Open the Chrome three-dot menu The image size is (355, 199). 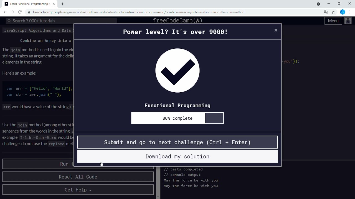[350, 12]
